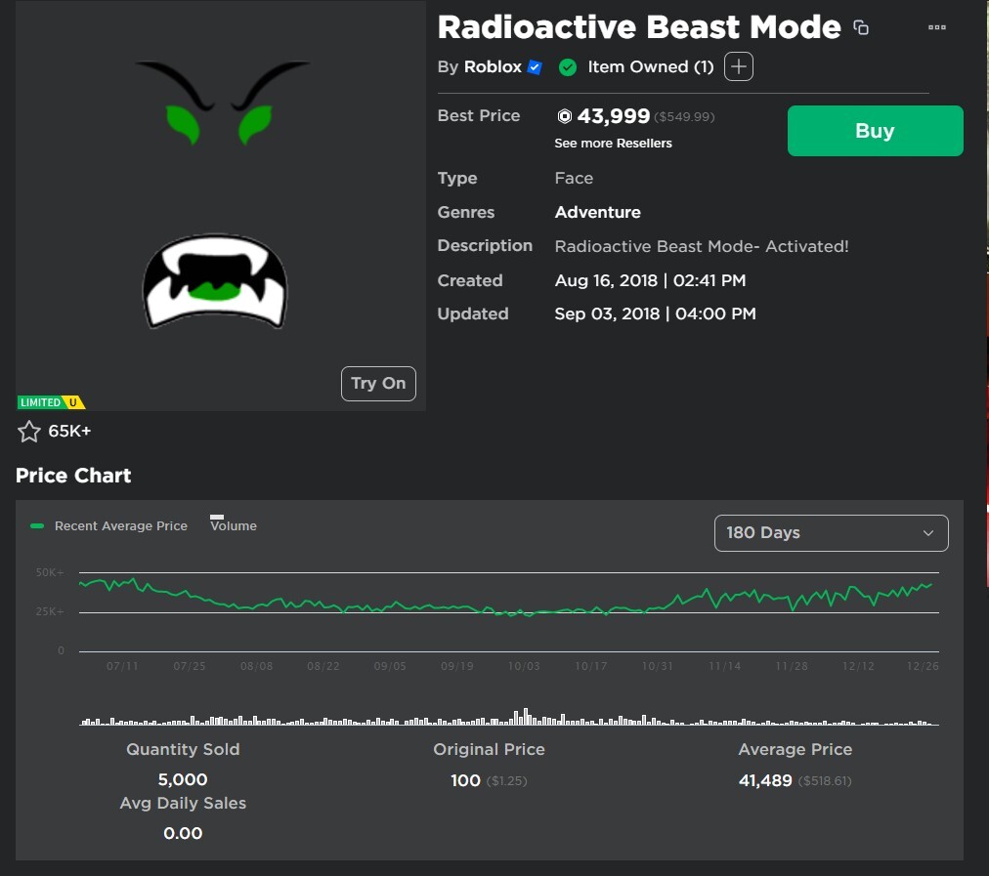989x876 pixels.
Task: Visit the Roblox creator profile link
Action: (495, 66)
